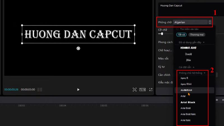Choose the Arial Bold Italic font
Screen dimensions: 224x126
click(x=188, y=114)
